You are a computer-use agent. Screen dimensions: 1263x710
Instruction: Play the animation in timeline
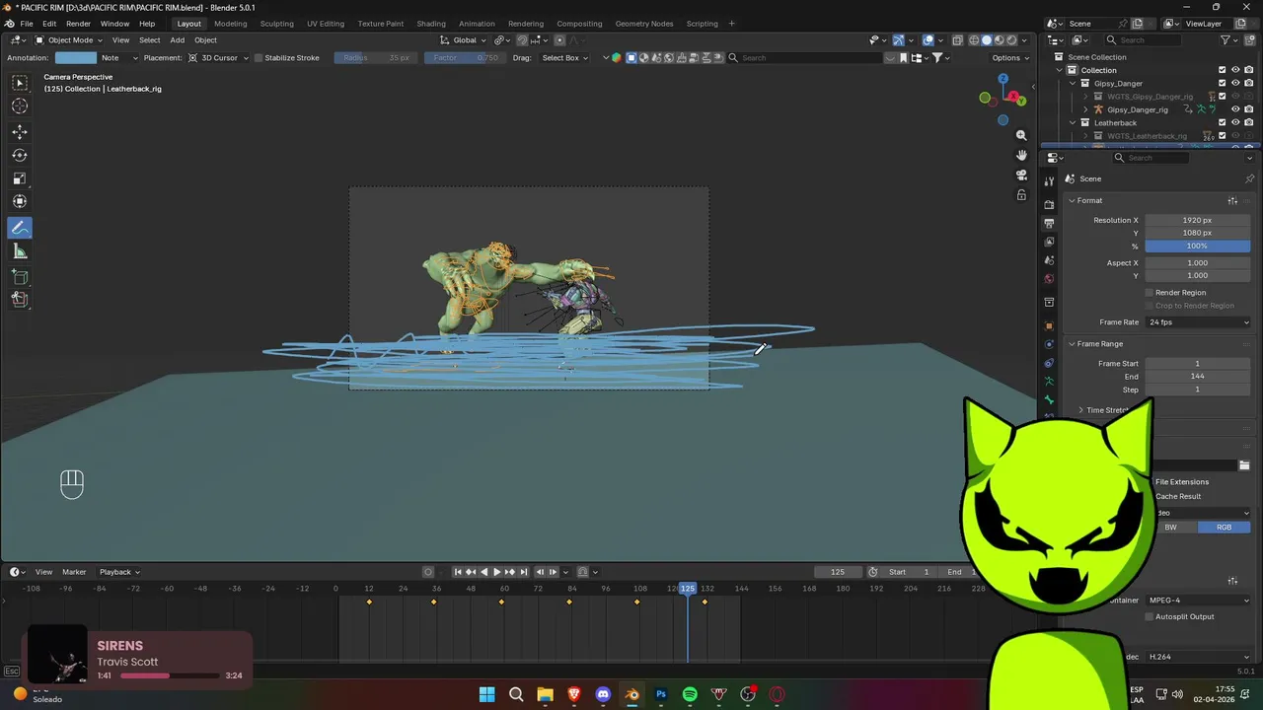[x=496, y=572]
